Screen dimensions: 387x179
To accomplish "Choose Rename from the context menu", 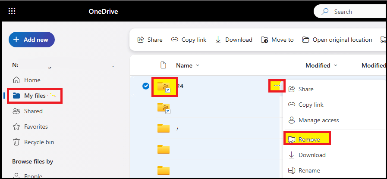I will click(304, 170).
